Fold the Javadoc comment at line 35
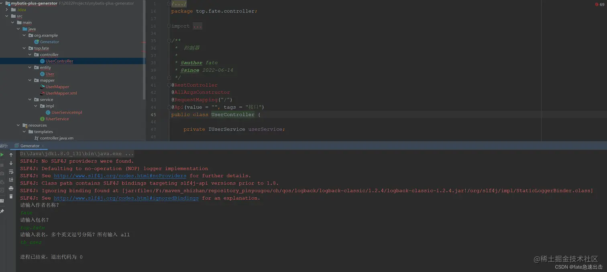The height and width of the screenshot is (272, 607). [x=169, y=41]
